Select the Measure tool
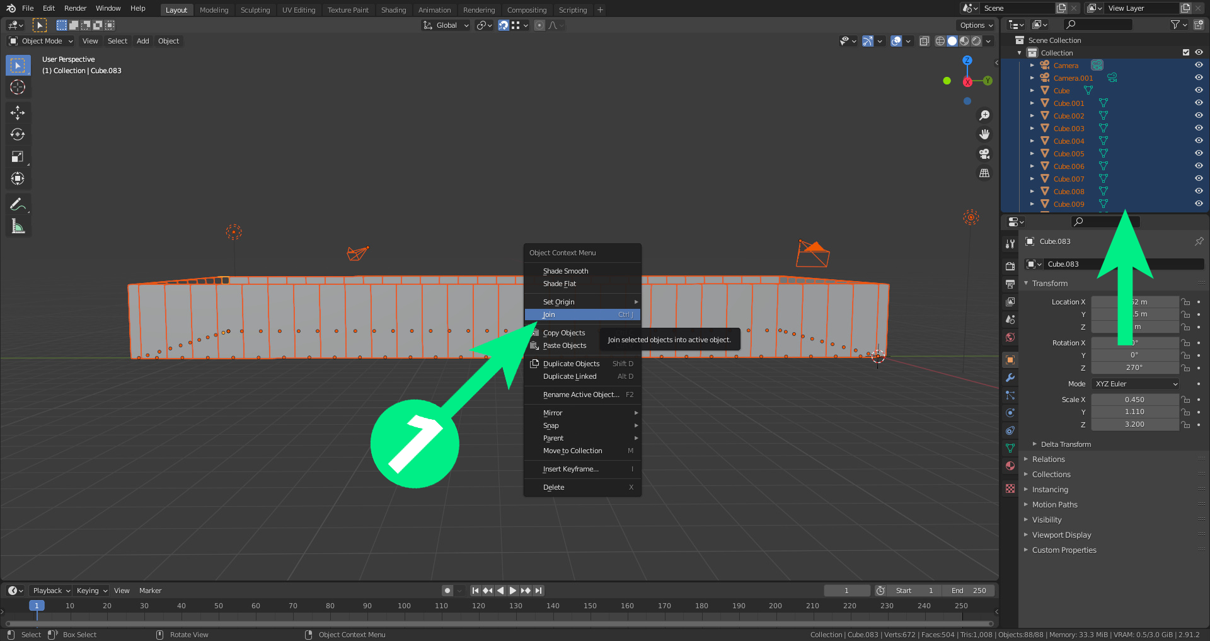Viewport: 1210px width, 641px height. (x=18, y=226)
